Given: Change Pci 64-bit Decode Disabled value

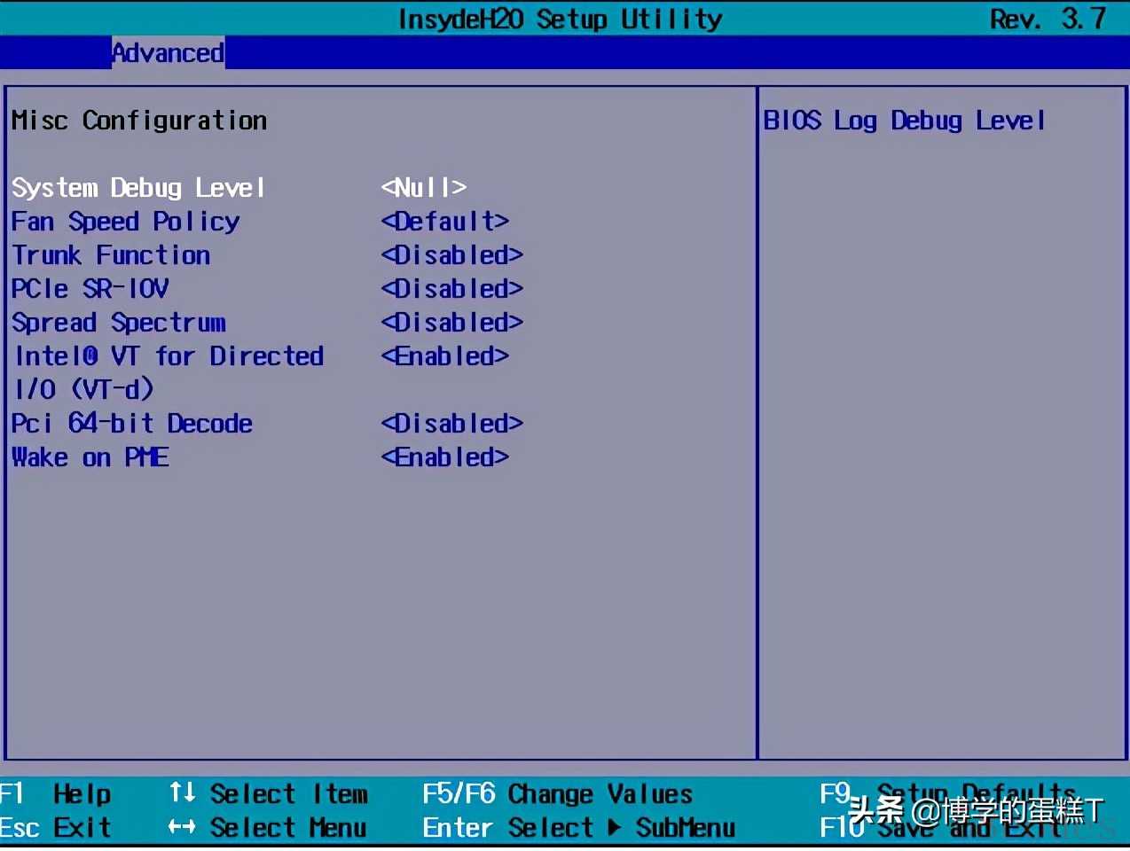Looking at the screenshot, I should [x=451, y=424].
